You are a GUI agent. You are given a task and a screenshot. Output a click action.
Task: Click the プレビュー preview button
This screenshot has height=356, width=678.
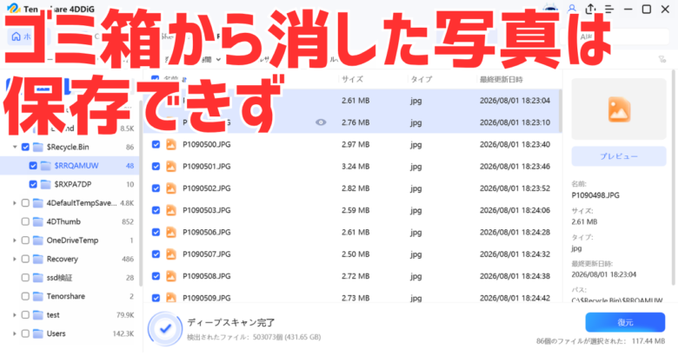619,156
